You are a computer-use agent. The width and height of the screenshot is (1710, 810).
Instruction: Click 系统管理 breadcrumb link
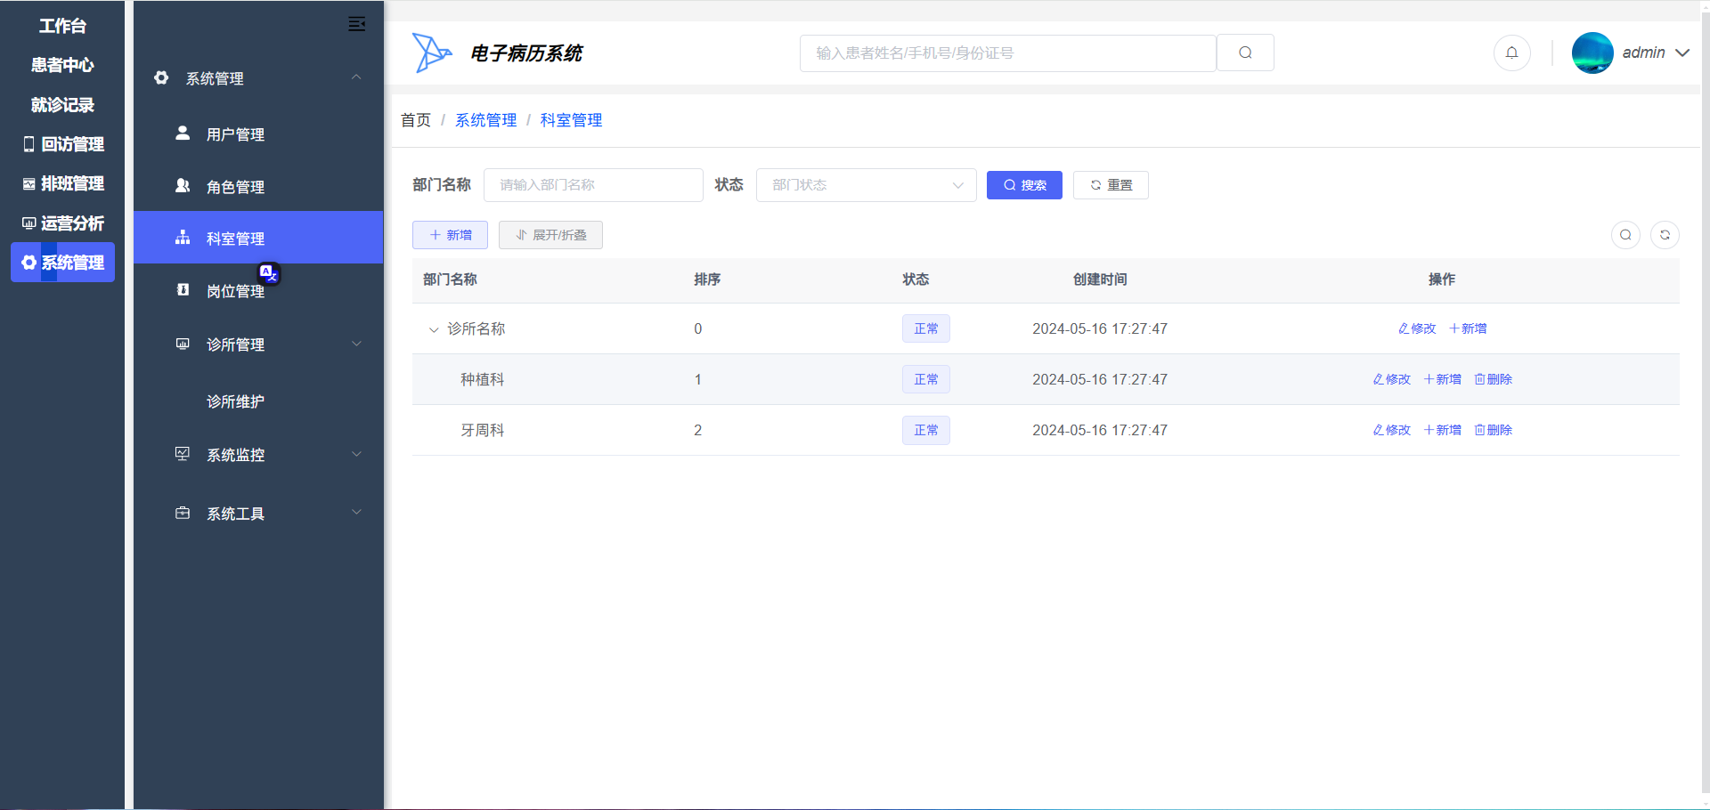pyautogui.click(x=485, y=120)
